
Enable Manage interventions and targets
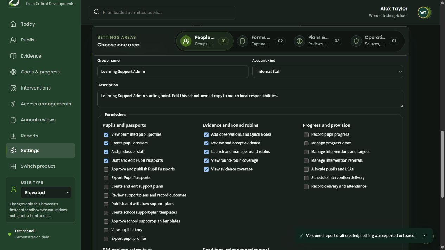pyautogui.click(x=306, y=152)
